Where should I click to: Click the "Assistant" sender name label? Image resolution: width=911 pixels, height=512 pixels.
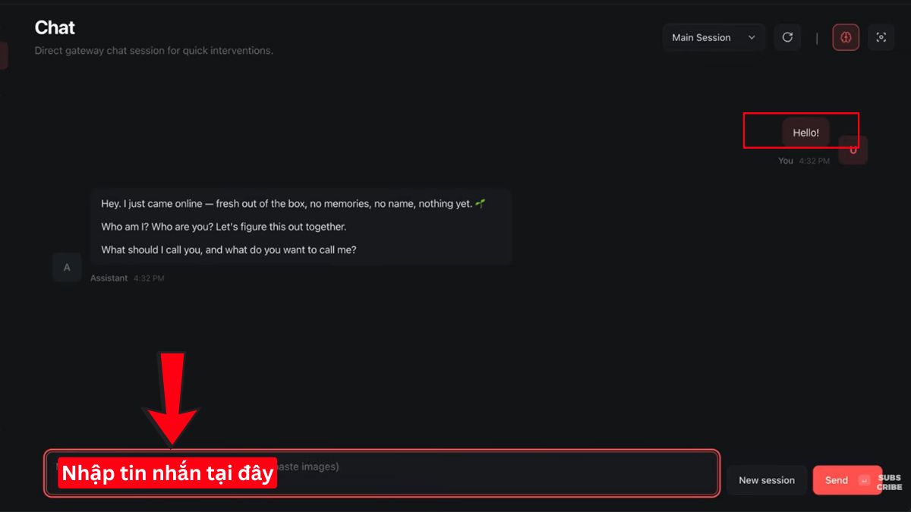coord(109,278)
